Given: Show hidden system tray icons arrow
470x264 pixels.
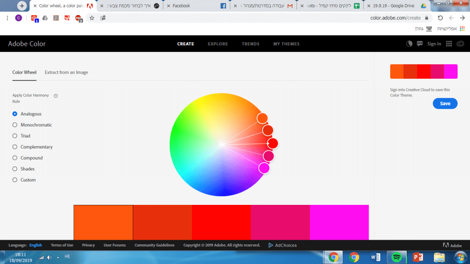Looking at the screenshot, I should click(x=58, y=258).
